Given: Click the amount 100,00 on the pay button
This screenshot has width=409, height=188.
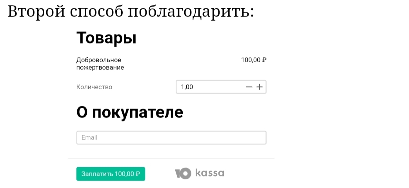Looking at the screenshot, I should point(125,174).
